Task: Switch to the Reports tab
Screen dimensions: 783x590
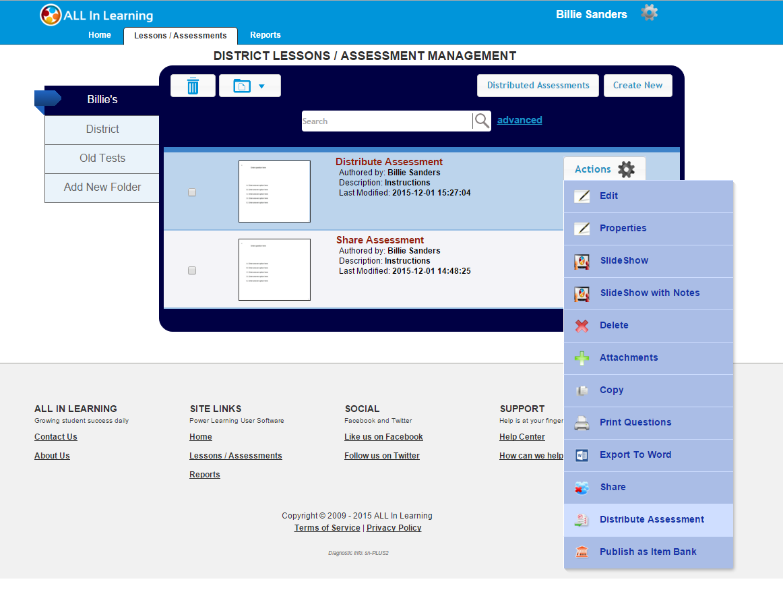Action: (265, 35)
